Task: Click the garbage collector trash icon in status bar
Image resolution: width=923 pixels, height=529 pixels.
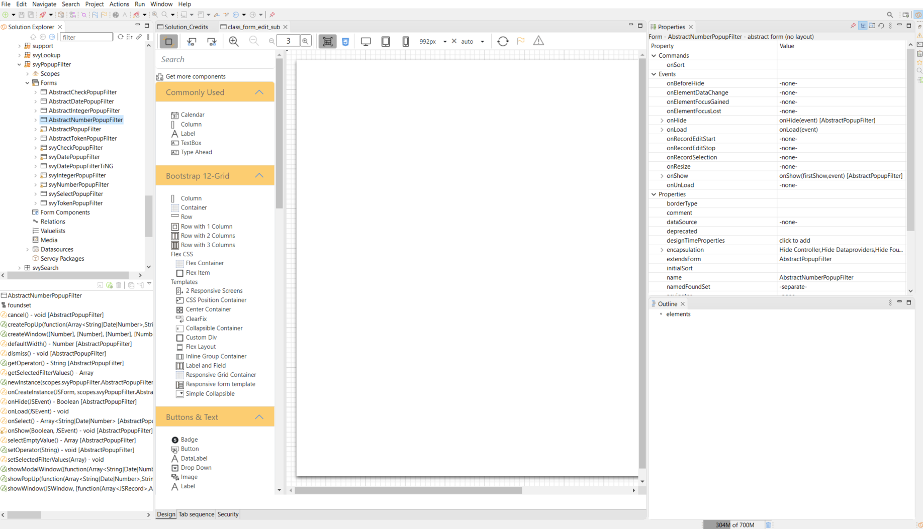Action: point(768,524)
